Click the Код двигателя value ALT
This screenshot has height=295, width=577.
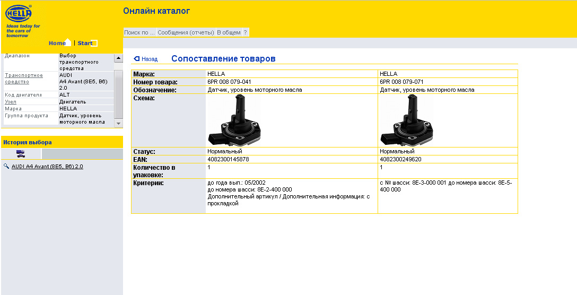64,95
